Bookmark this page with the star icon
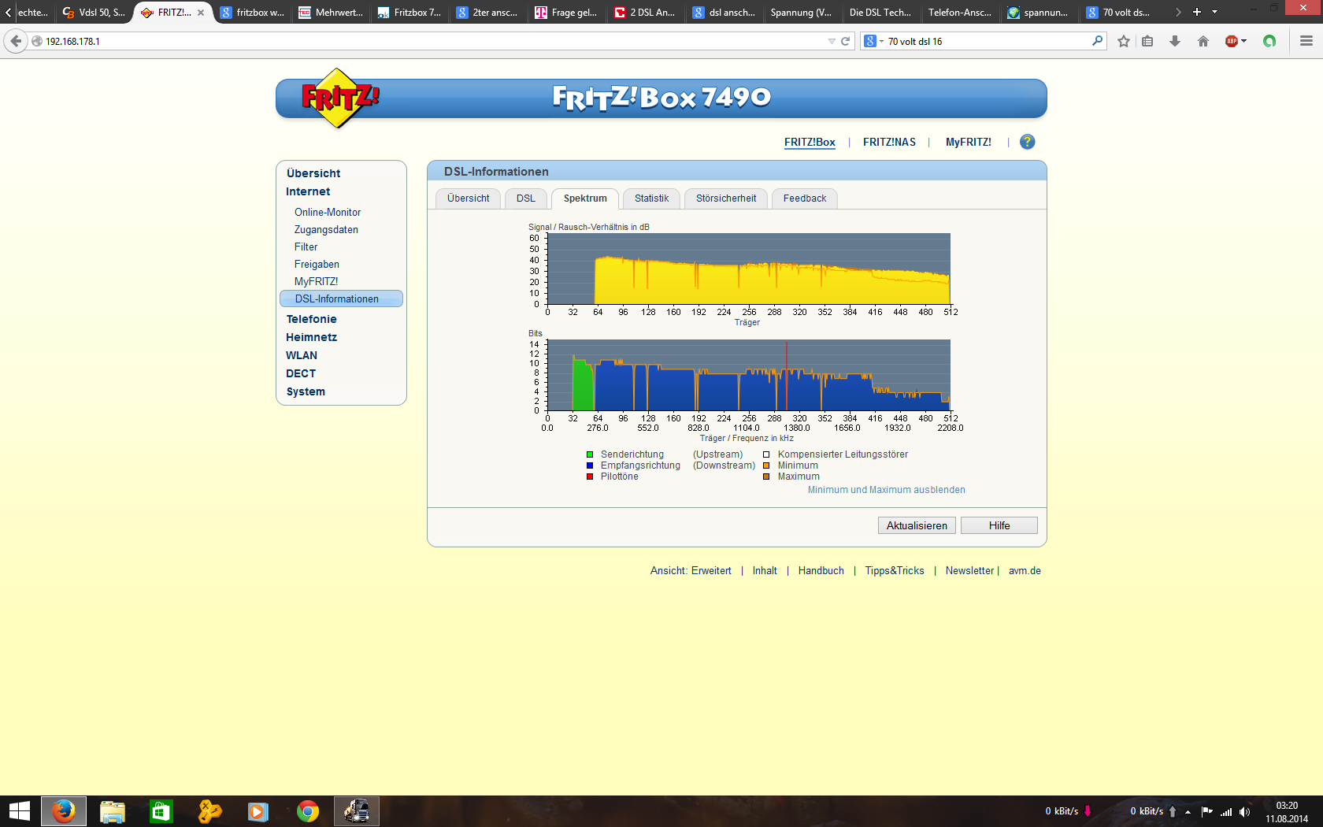Screen dimensions: 1323x827 [1124, 41]
